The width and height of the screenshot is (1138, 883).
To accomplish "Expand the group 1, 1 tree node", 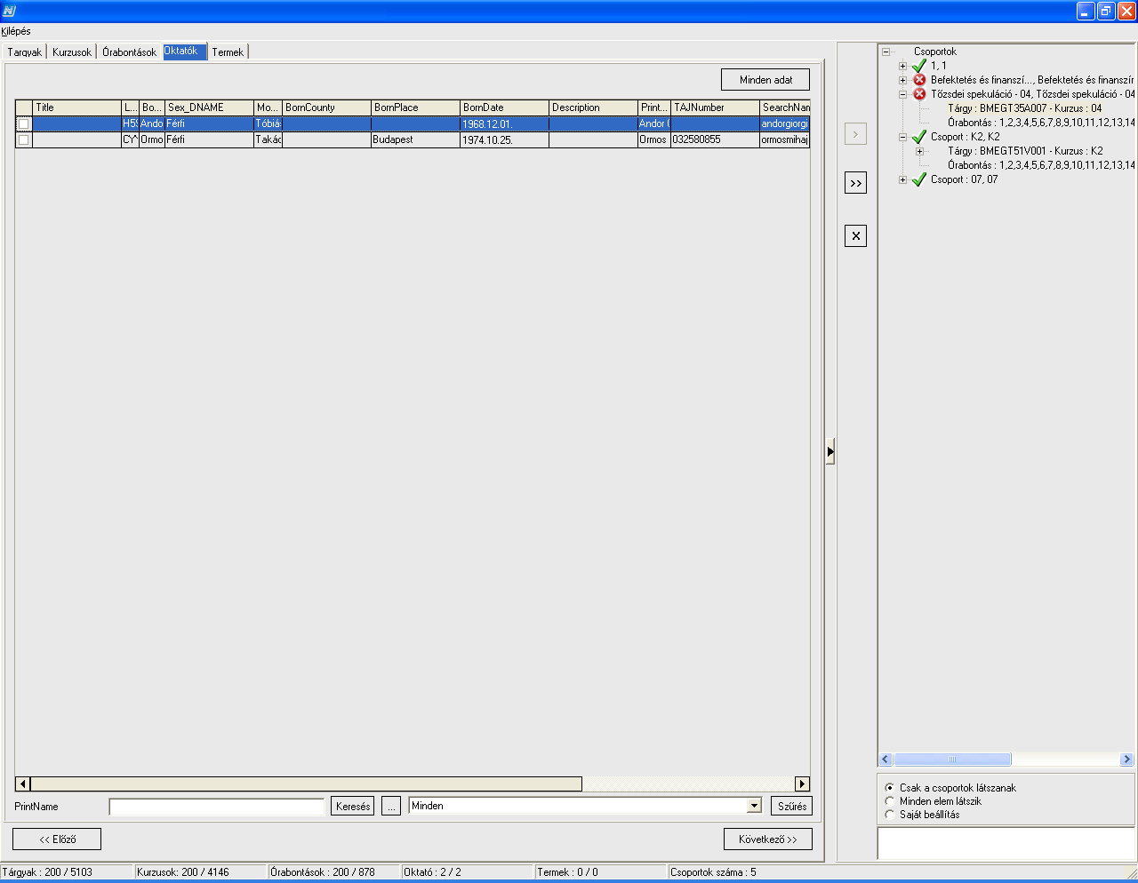I will coord(902,66).
